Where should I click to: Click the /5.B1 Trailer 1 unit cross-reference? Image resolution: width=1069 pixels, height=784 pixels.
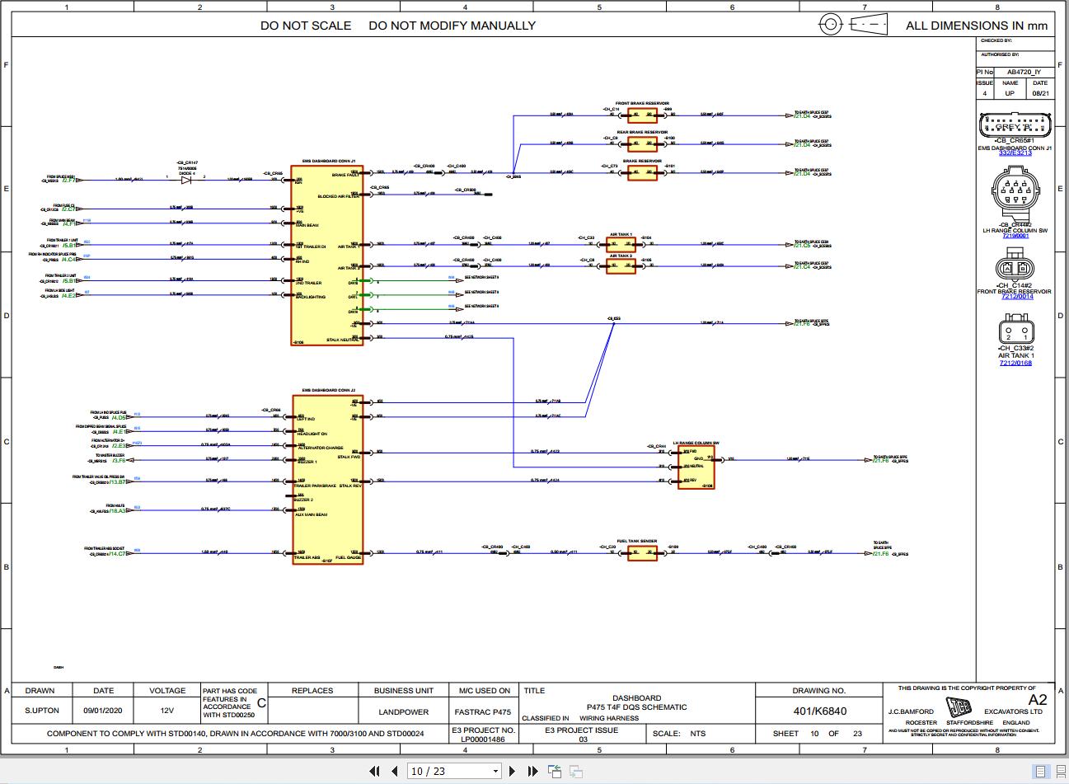pyautogui.click(x=68, y=245)
